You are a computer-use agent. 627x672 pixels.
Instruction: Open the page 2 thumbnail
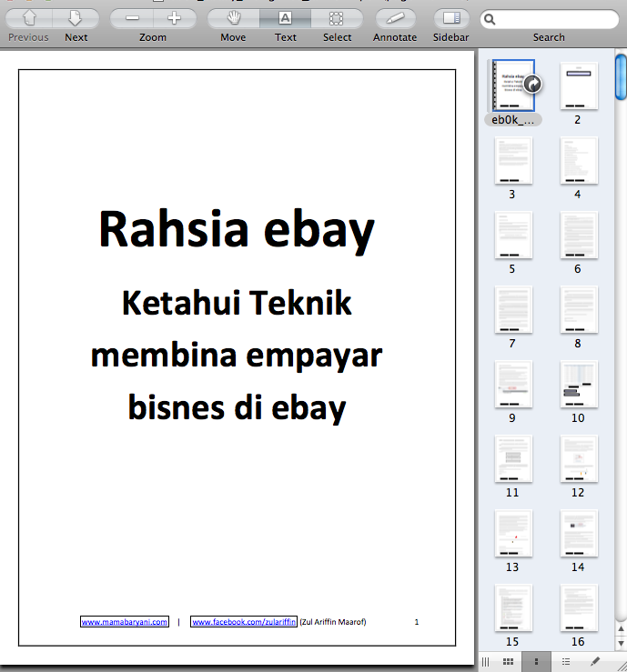[x=578, y=85]
